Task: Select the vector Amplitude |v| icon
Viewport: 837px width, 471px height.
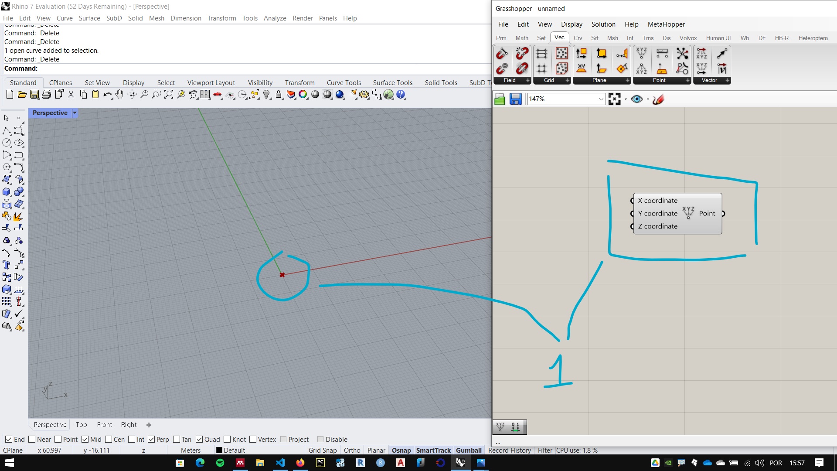Action: pyautogui.click(x=722, y=68)
